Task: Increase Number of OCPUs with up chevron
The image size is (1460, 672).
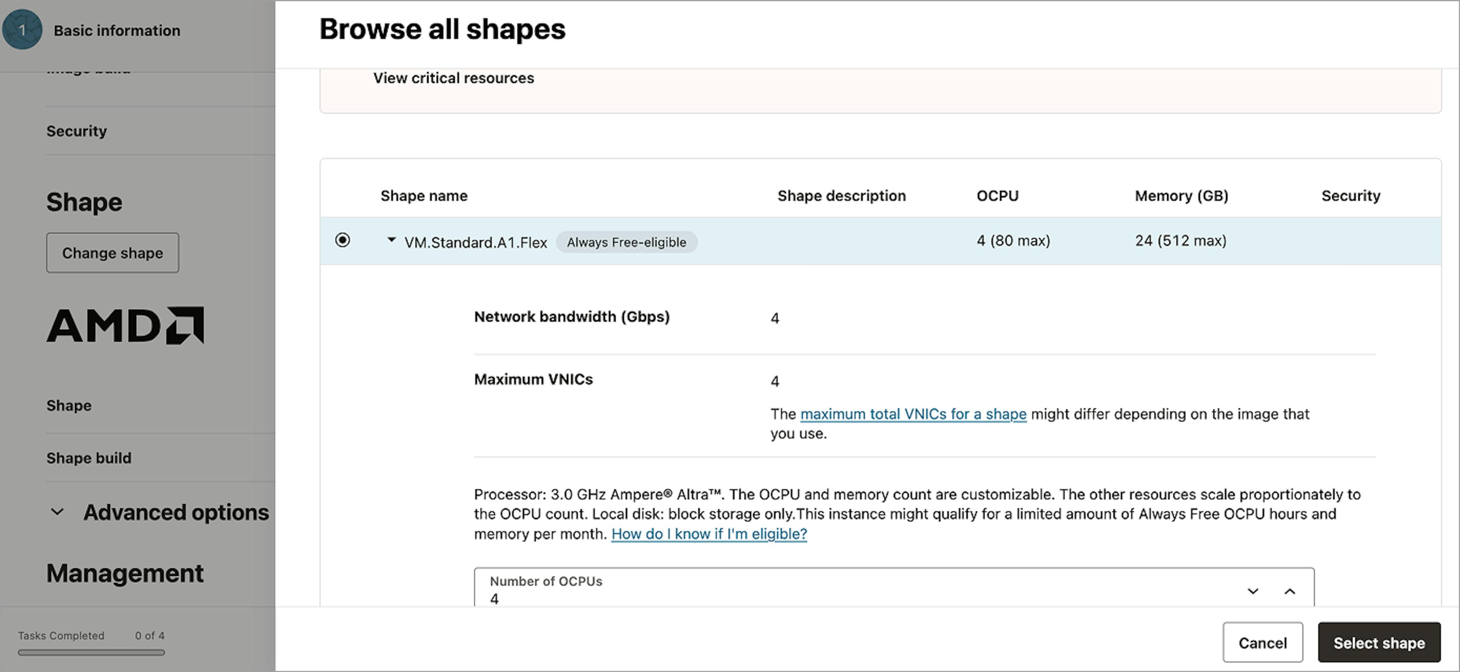Action: (x=1289, y=591)
